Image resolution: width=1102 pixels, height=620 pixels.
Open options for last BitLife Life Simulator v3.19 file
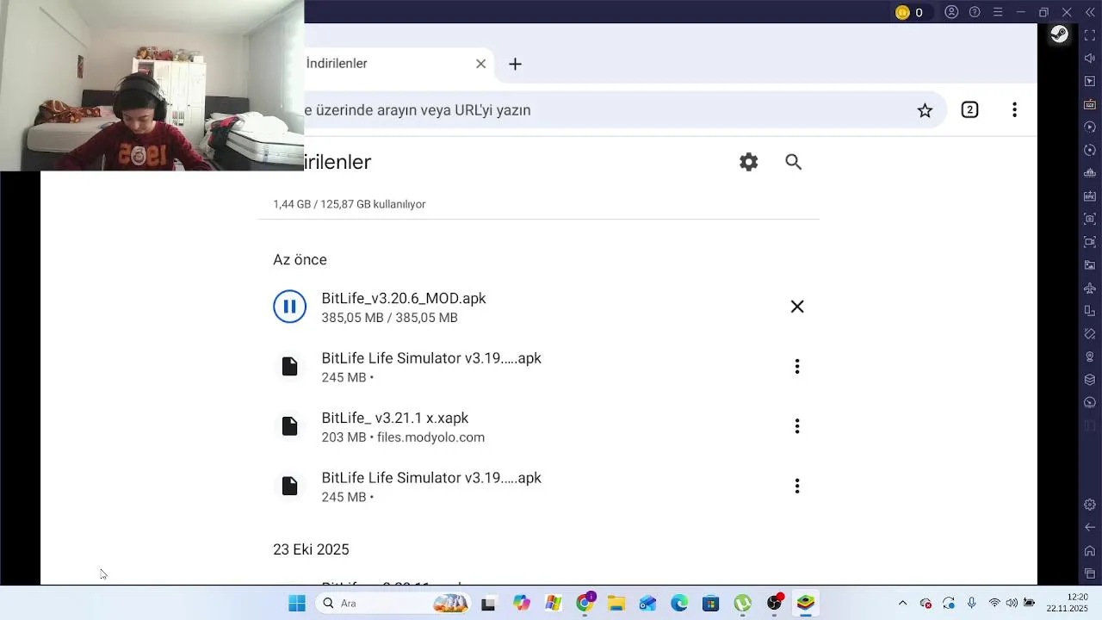pos(797,487)
